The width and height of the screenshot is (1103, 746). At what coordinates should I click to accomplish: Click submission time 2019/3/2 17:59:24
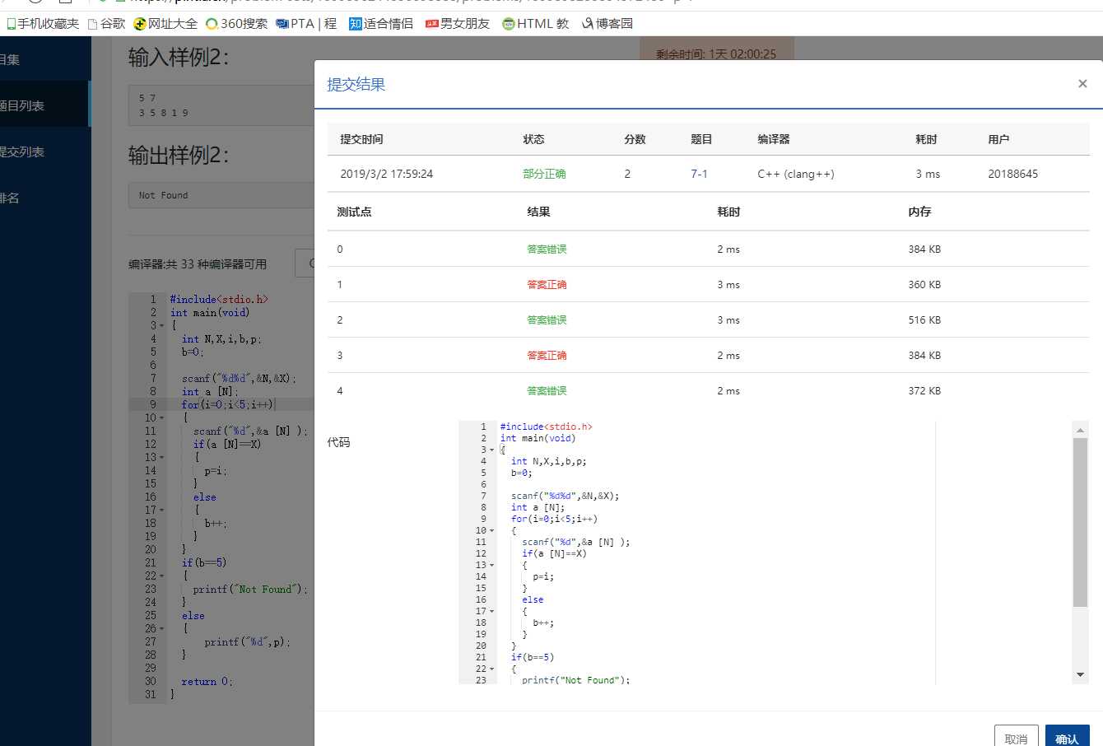coord(386,174)
